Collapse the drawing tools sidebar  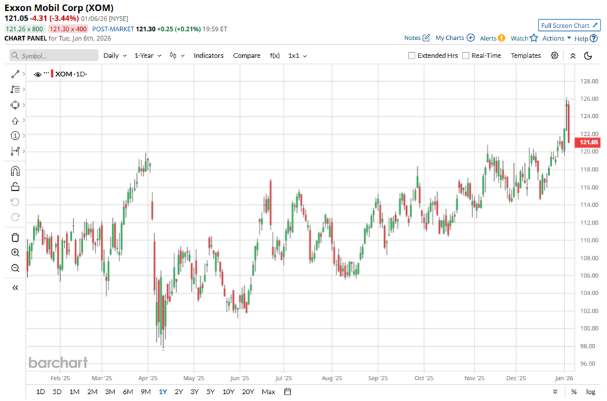point(15,288)
